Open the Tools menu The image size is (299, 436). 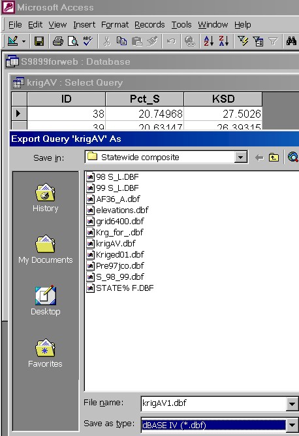(x=181, y=25)
